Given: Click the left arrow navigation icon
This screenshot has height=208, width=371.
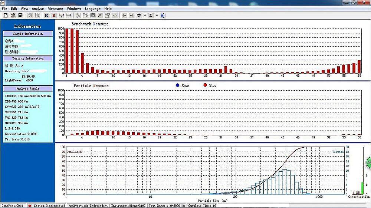Looking at the screenshot, I should pyautogui.click(x=124, y=16).
